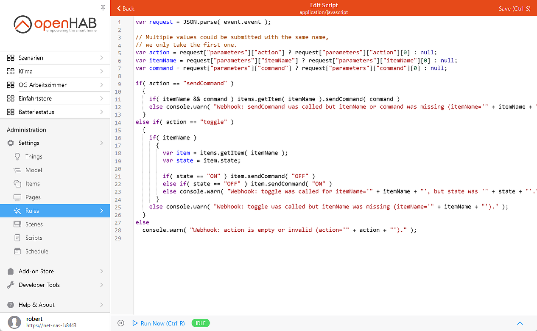
Task: Click the robert user avatar
Action: pos(15,322)
